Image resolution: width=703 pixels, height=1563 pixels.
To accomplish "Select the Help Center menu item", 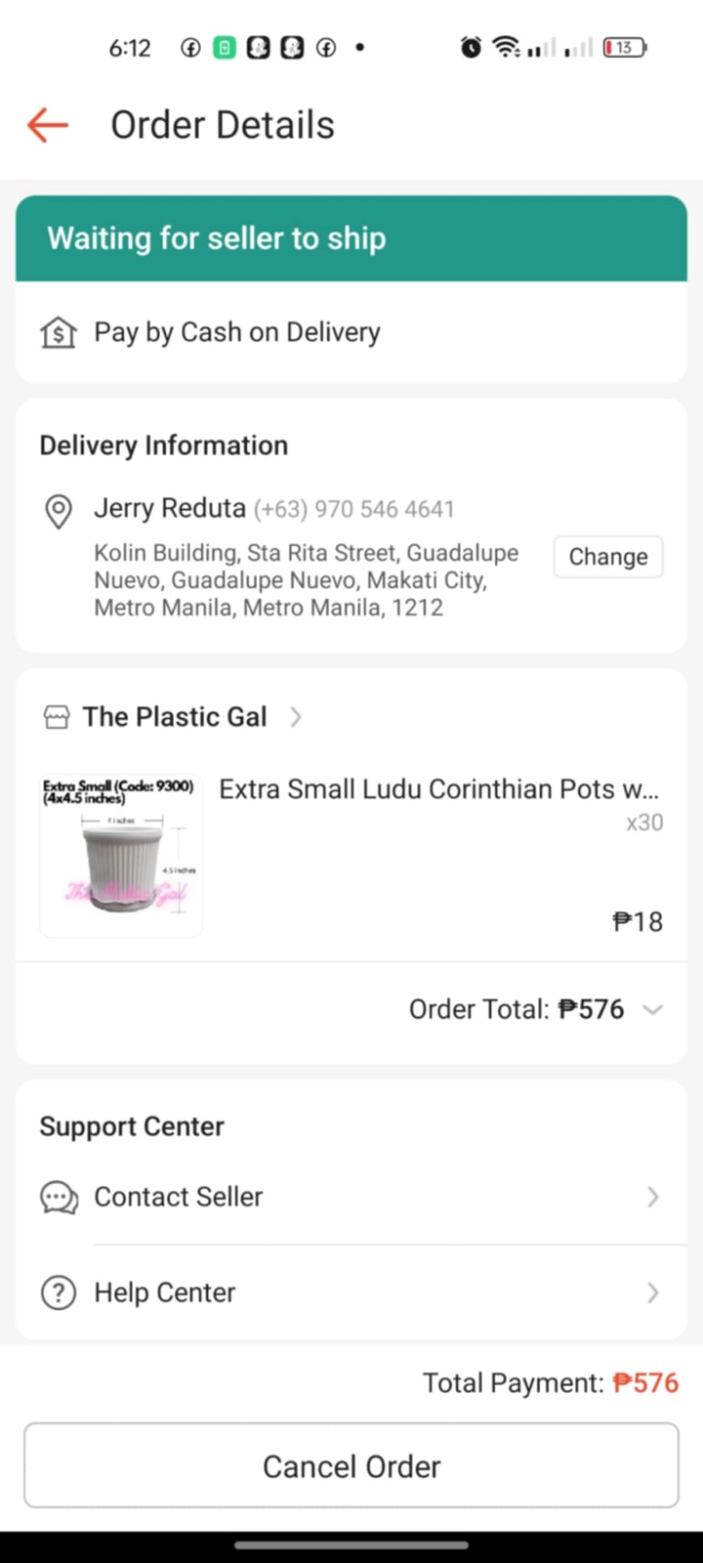I will point(165,1292).
